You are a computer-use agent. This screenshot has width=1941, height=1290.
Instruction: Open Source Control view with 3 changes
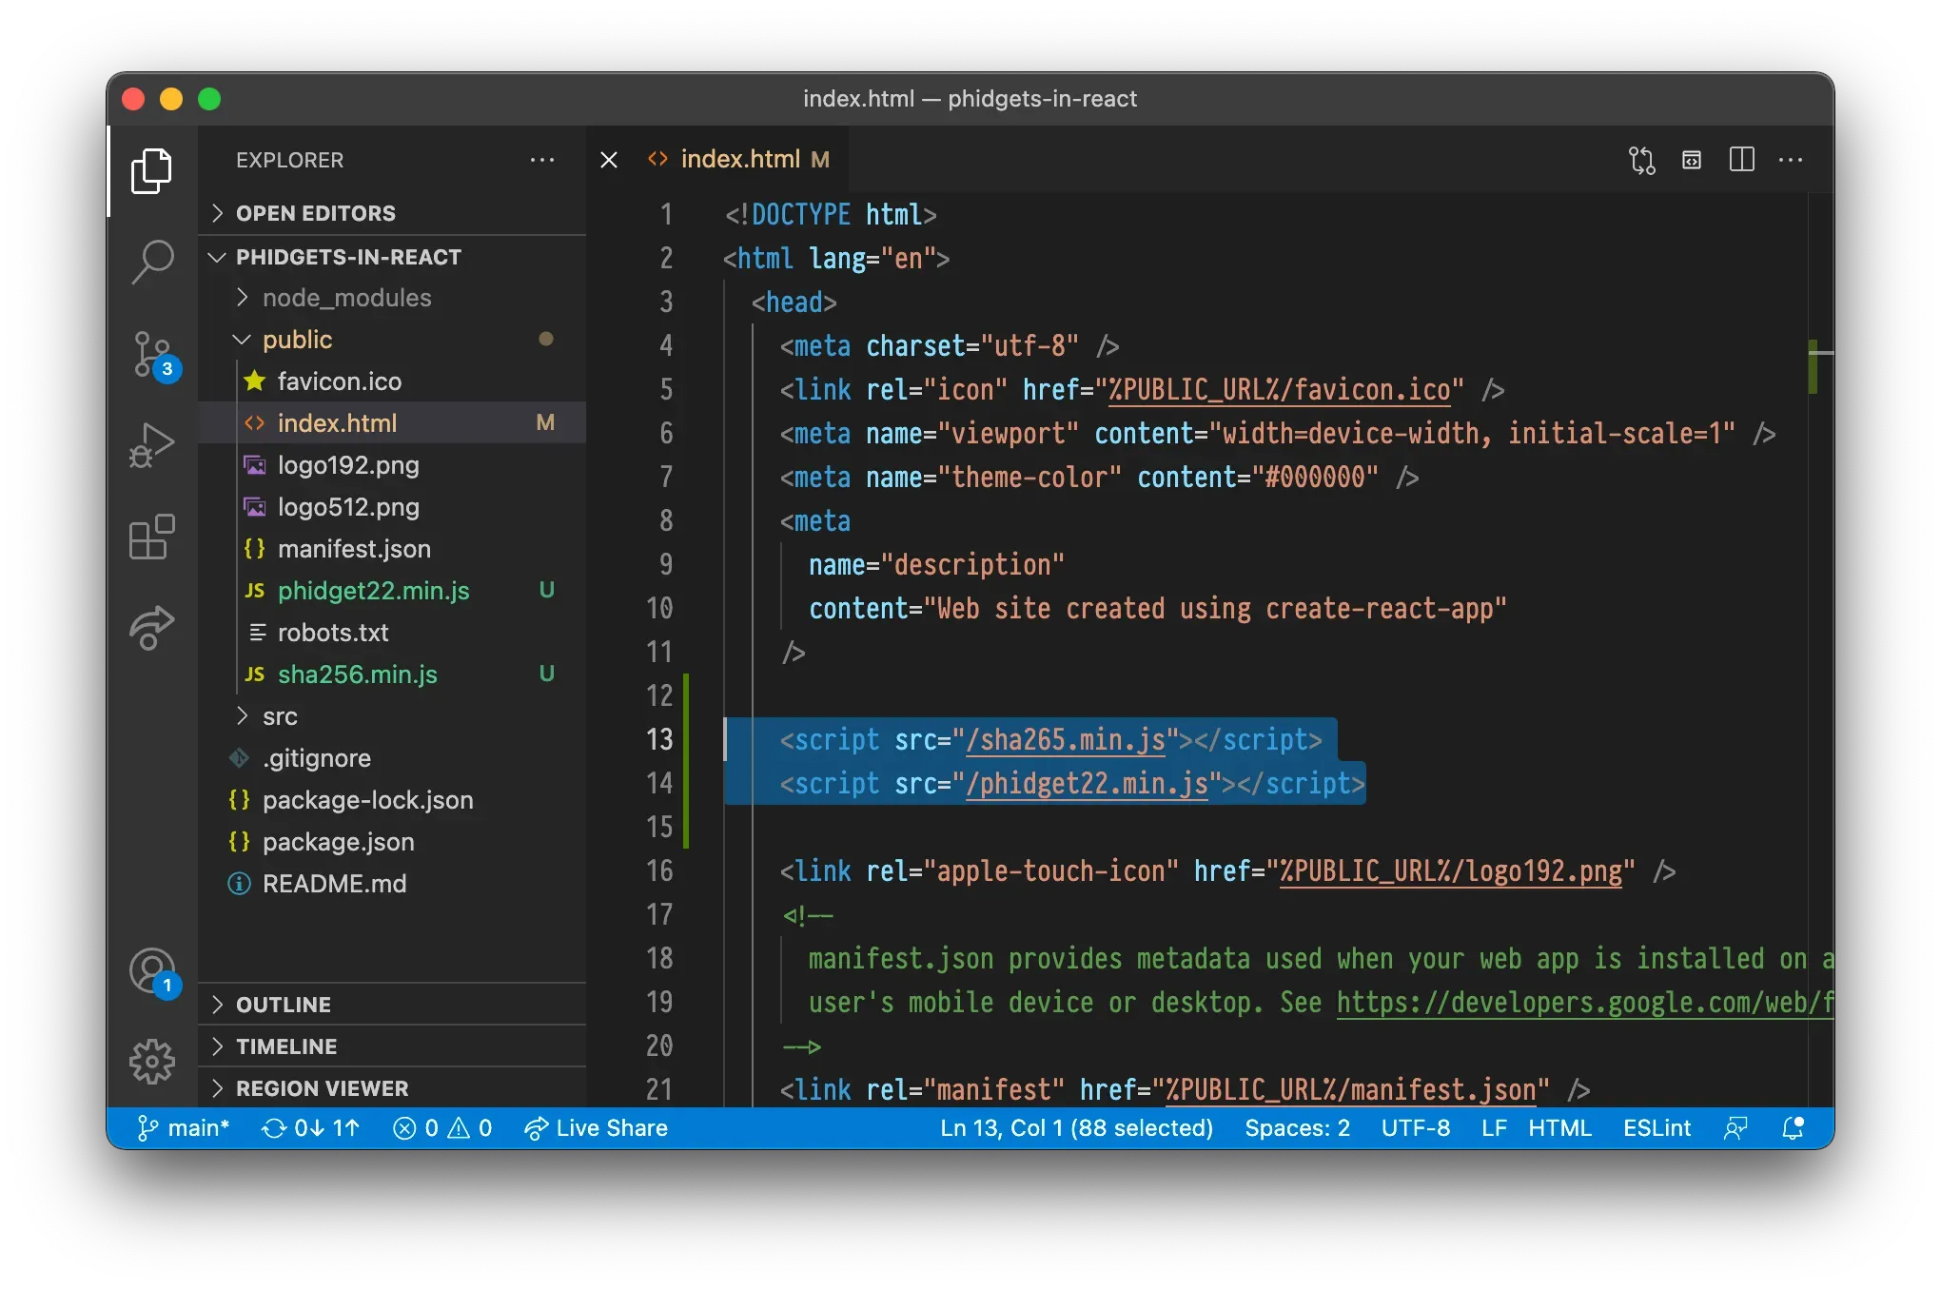coord(153,355)
